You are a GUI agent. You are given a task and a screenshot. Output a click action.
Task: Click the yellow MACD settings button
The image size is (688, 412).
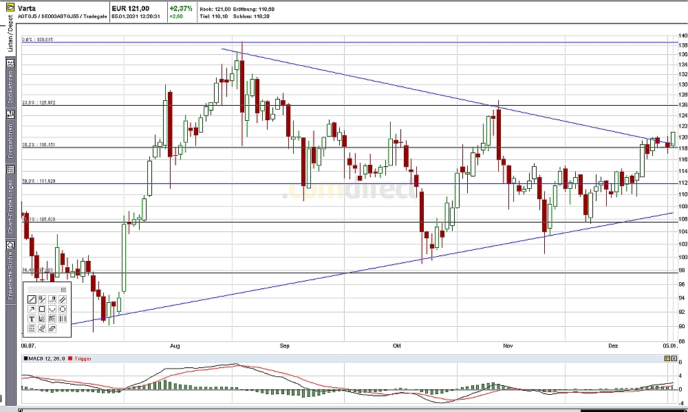[667, 358]
